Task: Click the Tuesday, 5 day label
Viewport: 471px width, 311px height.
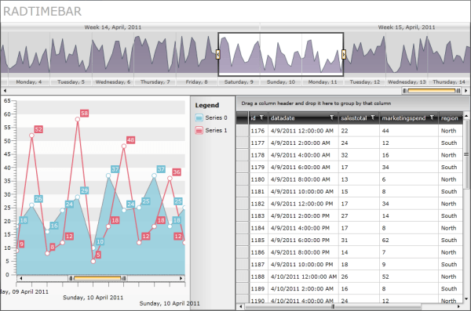Action: [x=71, y=81]
